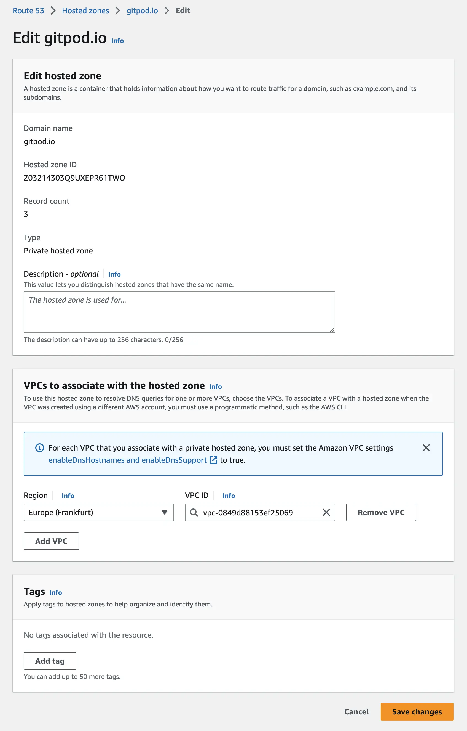Open Info link next to Region label
Screen dimensions: 467x731
(68, 496)
